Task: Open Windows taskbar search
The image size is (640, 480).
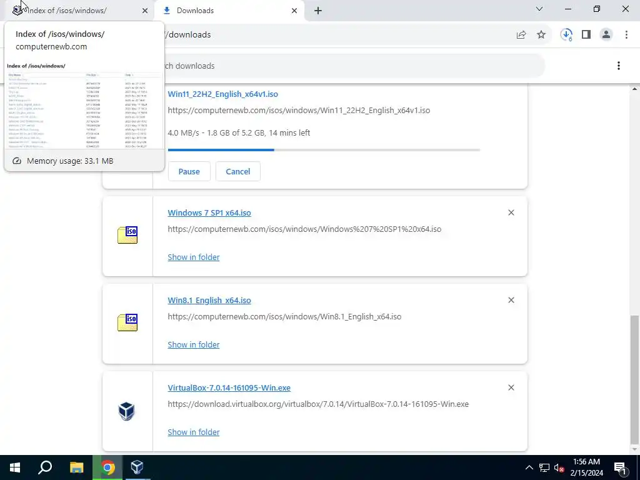Action: click(45, 467)
